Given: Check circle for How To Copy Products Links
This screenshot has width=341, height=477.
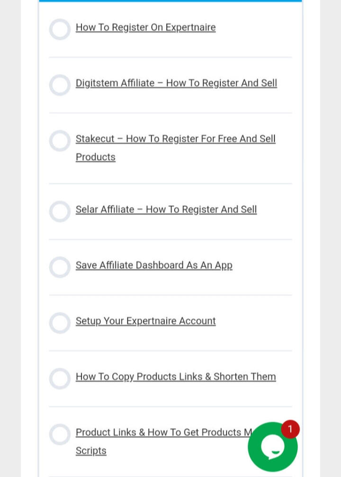Looking at the screenshot, I should [60, 379].
